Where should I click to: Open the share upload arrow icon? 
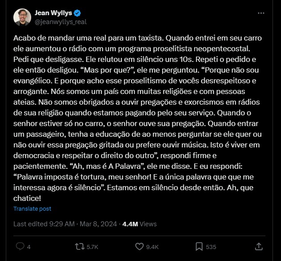259,246
